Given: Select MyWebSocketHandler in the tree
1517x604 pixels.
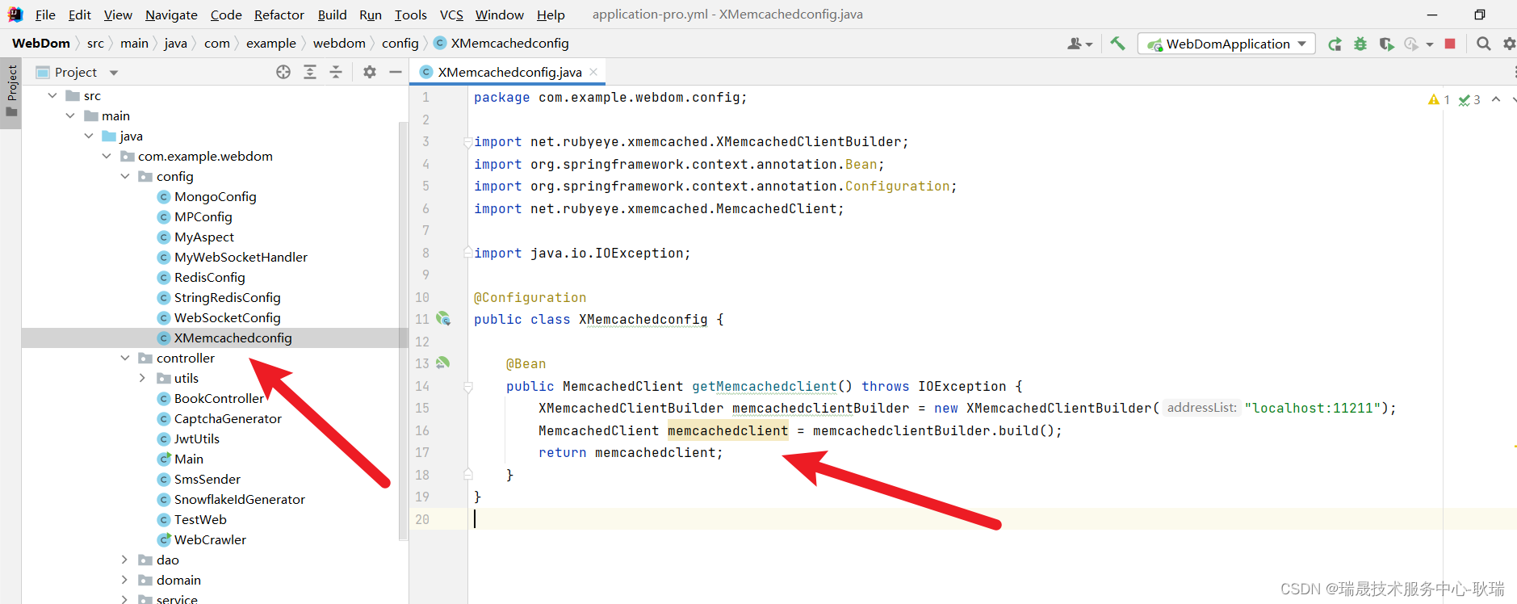Looking at the screenshot, I should (241, 257).
